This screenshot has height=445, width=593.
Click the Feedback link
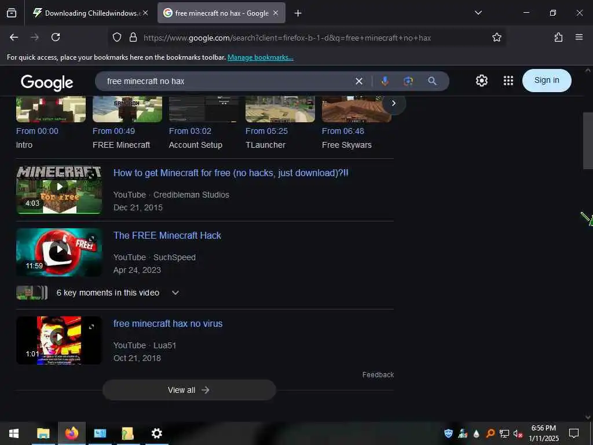pos(378,375)
